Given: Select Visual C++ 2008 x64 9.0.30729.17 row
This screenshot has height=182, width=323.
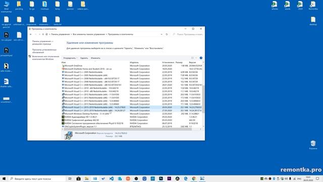Looking at the screenshot, I should [x=132, y=78].
